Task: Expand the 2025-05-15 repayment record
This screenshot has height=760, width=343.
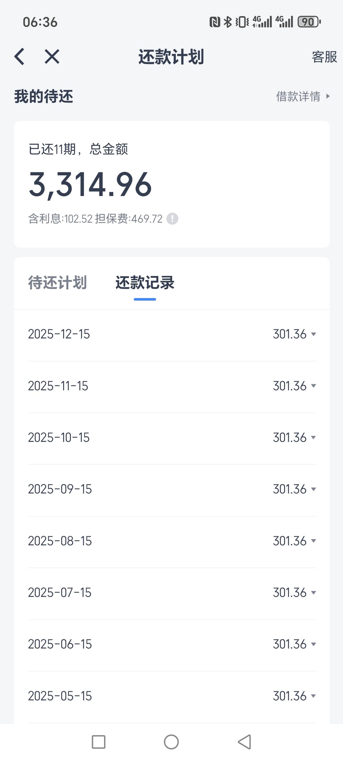Action: (313, 696)
